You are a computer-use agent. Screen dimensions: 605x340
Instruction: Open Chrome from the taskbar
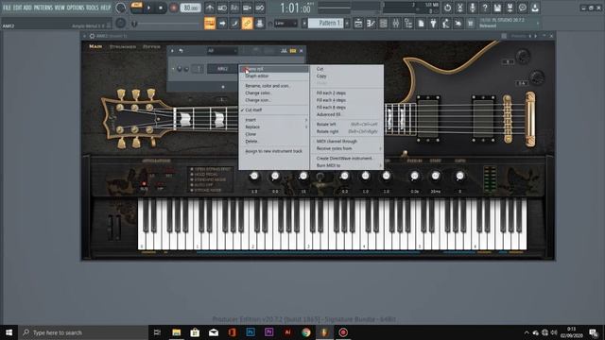pos(306,332)
